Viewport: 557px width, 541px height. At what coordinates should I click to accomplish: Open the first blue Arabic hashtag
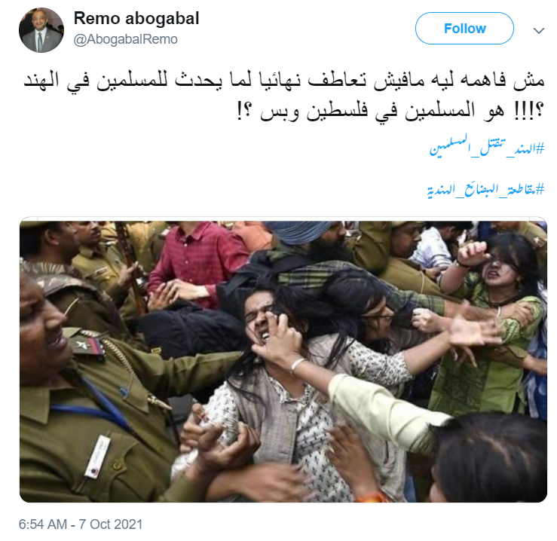tap(487, 146)
